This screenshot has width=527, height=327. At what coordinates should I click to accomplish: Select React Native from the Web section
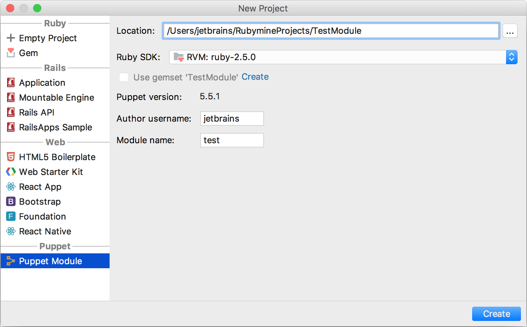(x=45, y=231)
